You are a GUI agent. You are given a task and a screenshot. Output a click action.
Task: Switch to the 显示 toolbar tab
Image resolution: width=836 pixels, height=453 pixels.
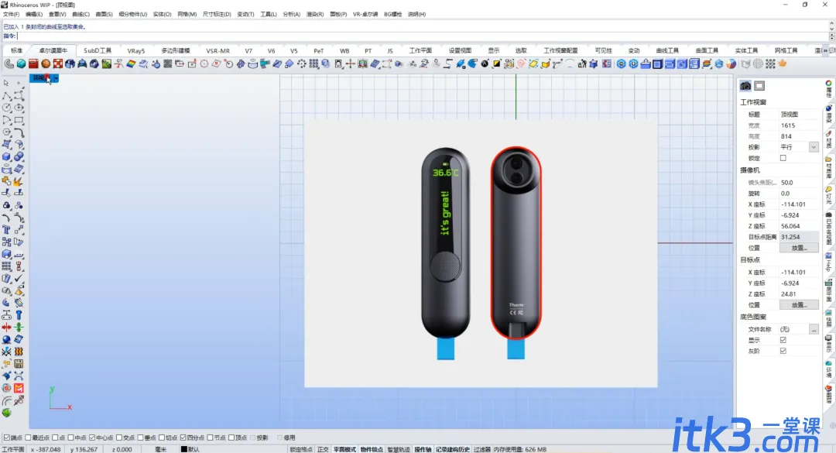[494, 50]
